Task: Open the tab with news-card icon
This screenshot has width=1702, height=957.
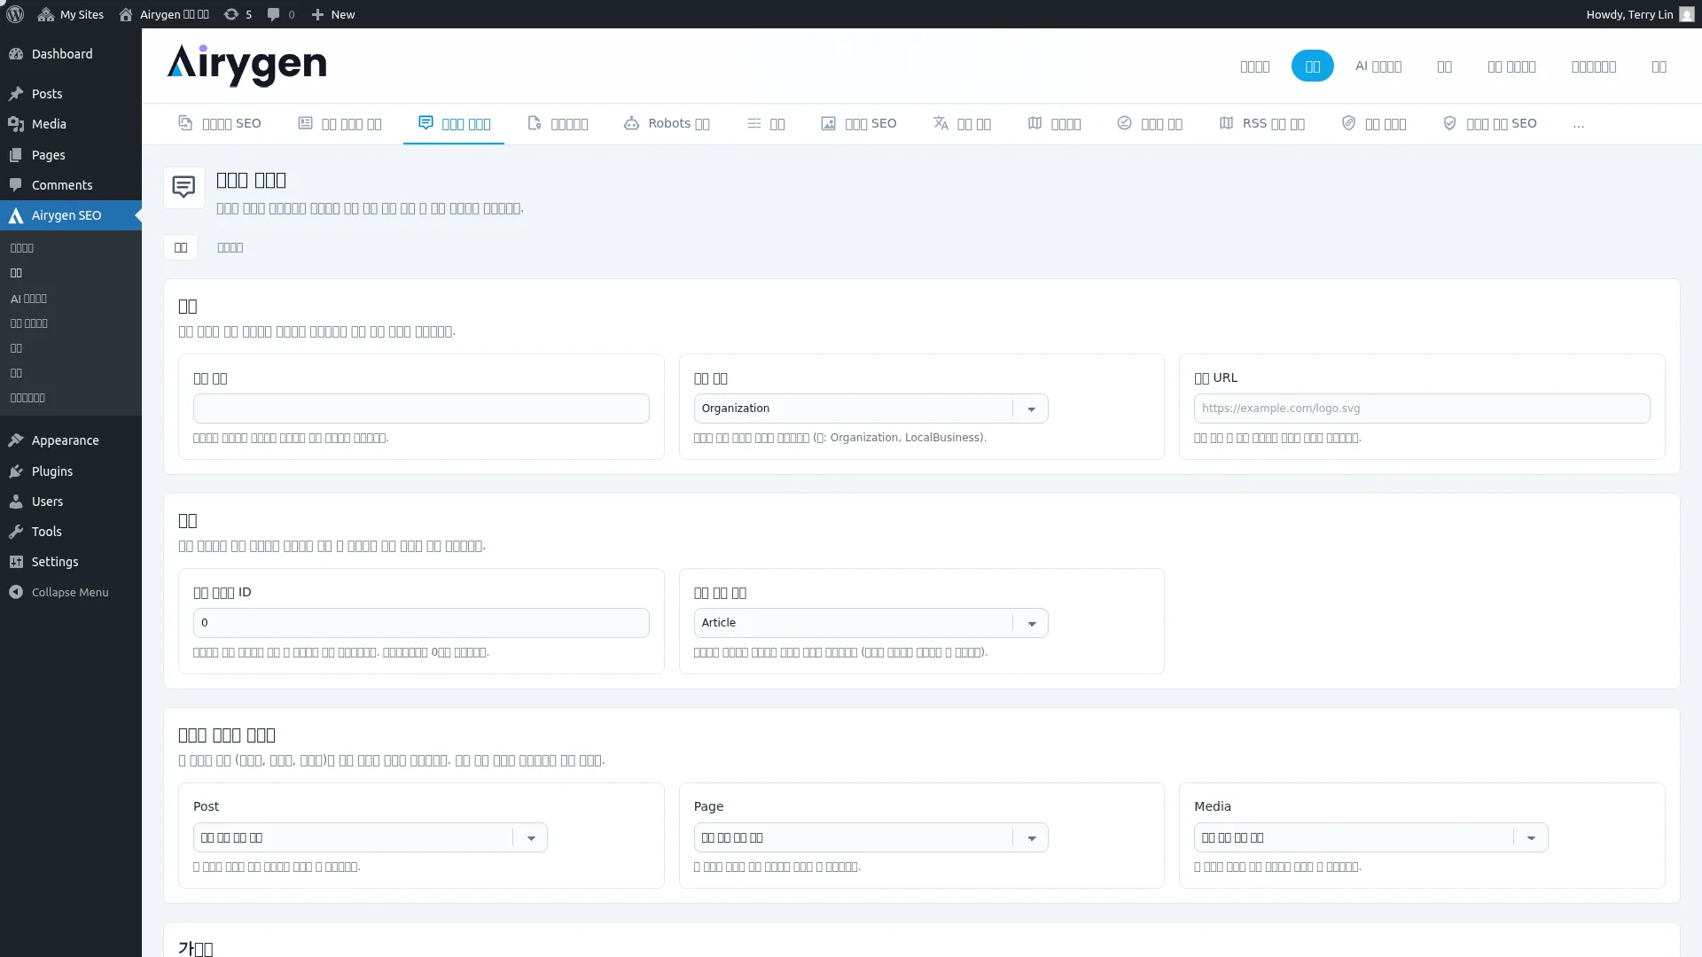Action: click(x=340, y=123)
